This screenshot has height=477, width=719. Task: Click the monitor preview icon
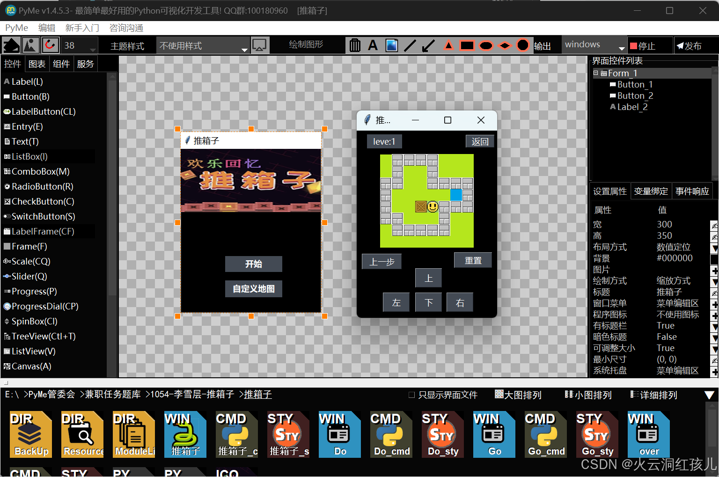pos(259,45)
